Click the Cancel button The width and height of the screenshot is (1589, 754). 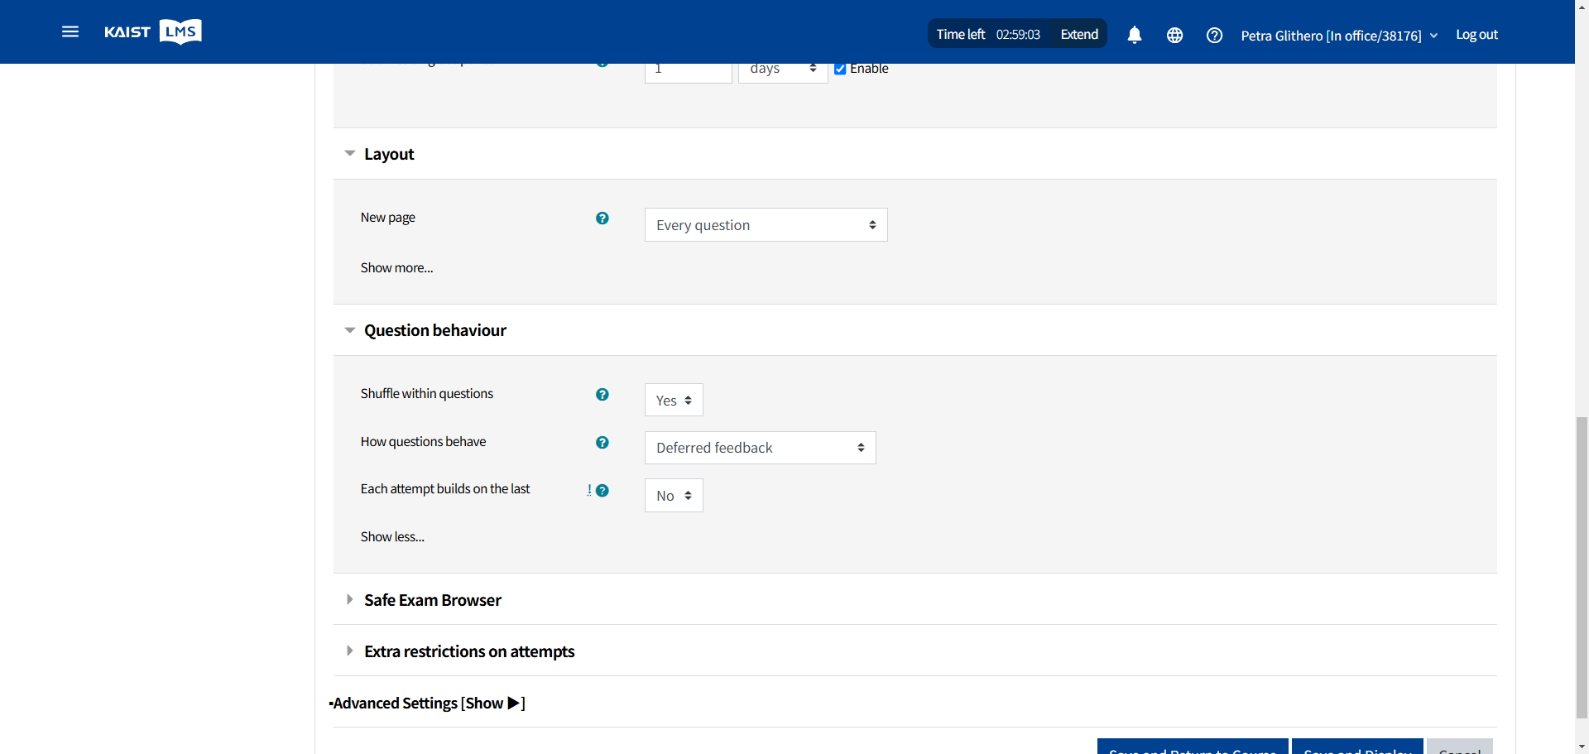(1460, 747)
